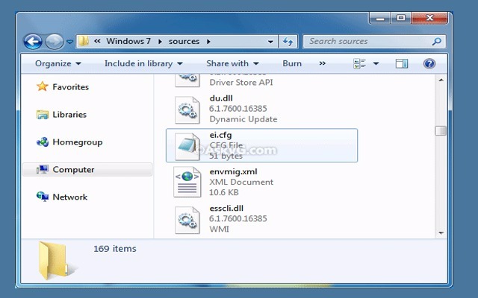The height and width of the screenshot is (298, 478).
Task: Select Favorites in the navigation pane
Action: click(69, 87)
